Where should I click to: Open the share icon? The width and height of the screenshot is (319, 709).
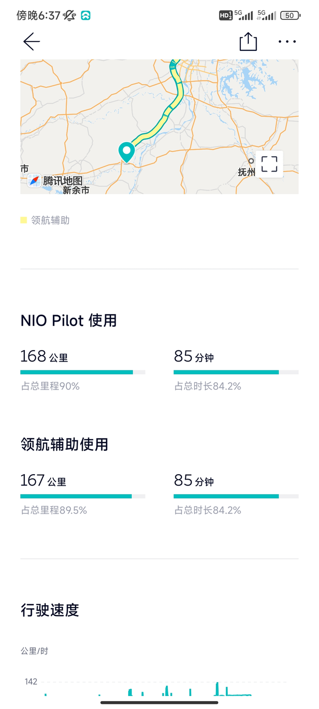[248, 42]
